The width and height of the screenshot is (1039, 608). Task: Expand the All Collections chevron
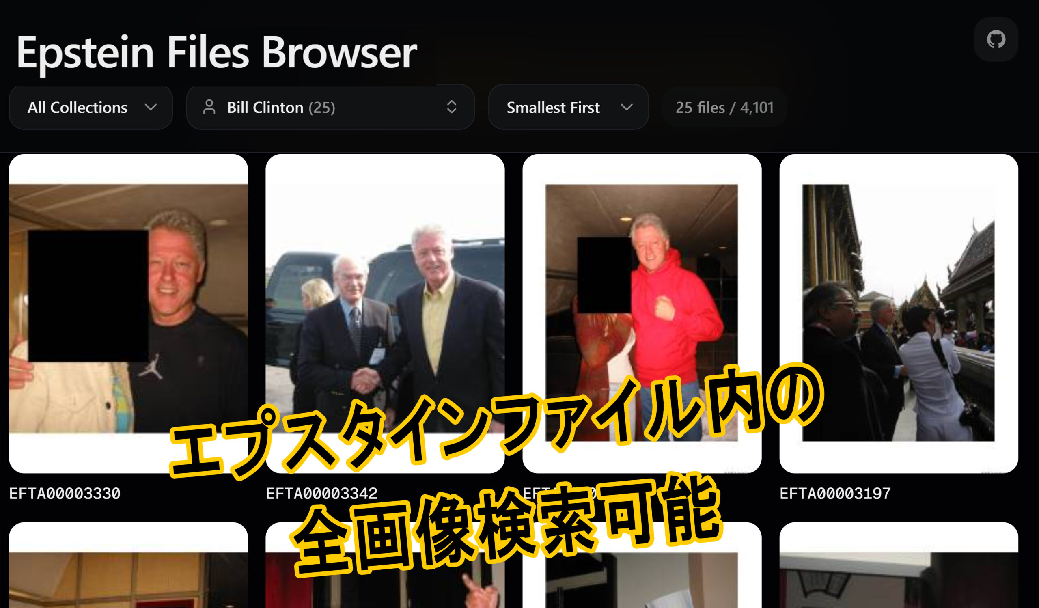151,107
